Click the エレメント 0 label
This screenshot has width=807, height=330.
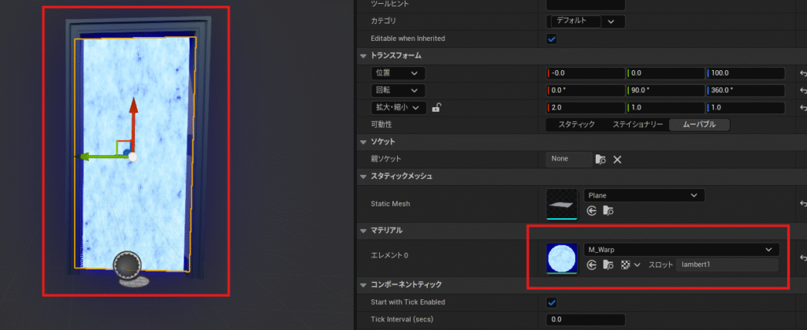click(x=389, y=255)
